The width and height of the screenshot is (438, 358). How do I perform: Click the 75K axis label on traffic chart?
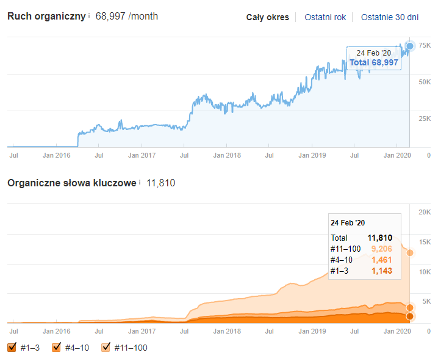click(x=425, y=45)
